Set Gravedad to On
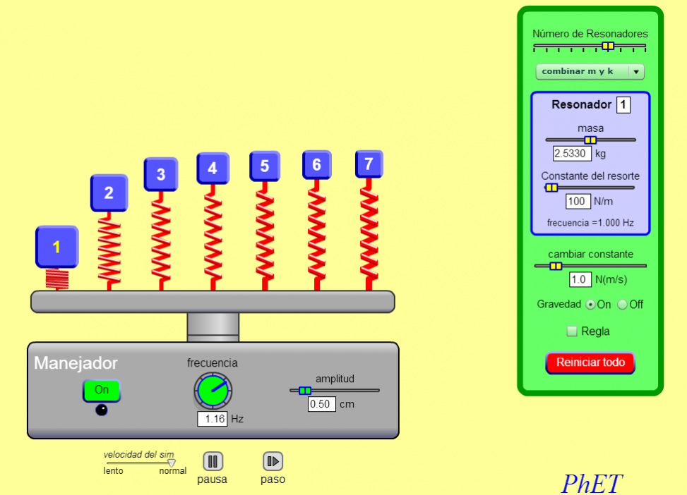Viewport: 687px width, 495px height. 591,305
